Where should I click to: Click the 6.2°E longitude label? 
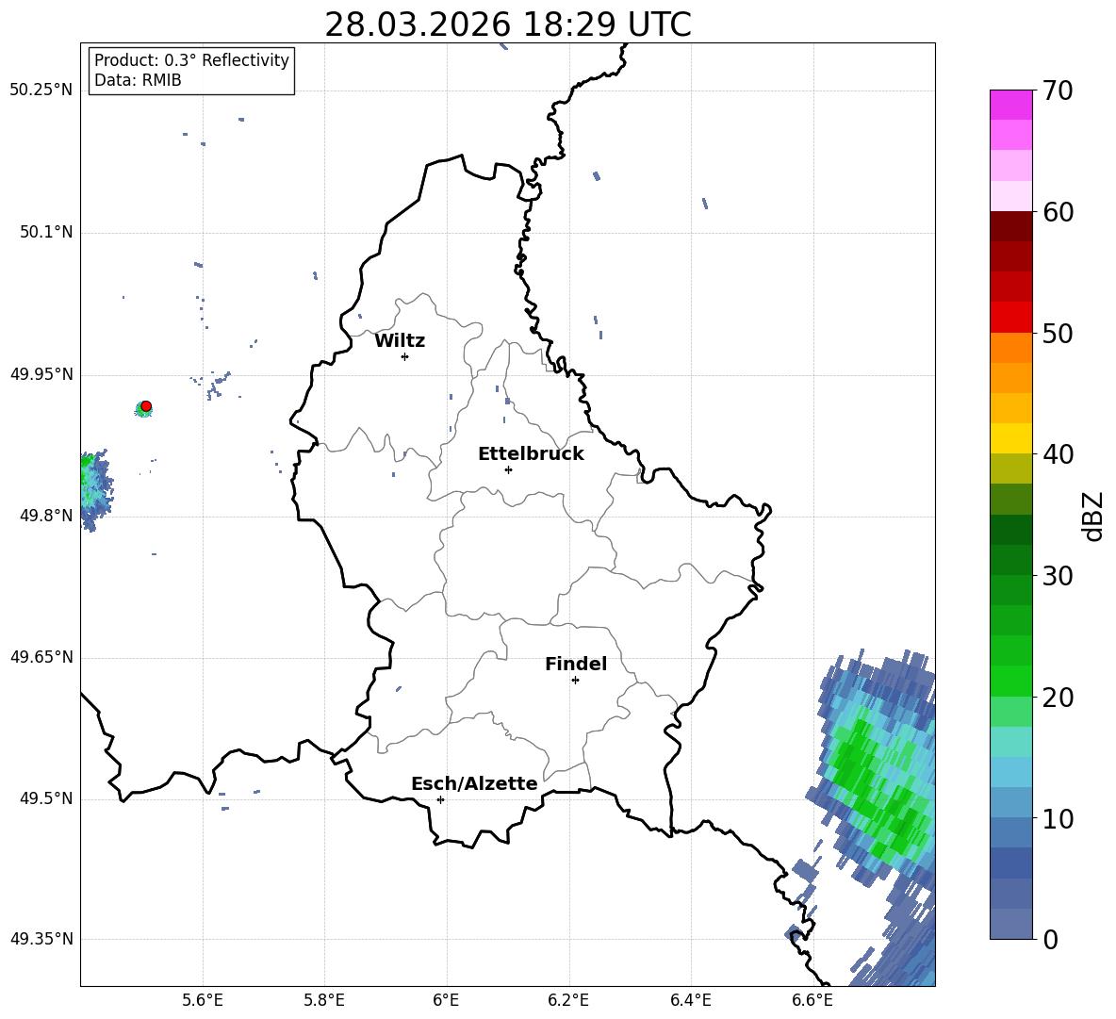point(568,1000)
